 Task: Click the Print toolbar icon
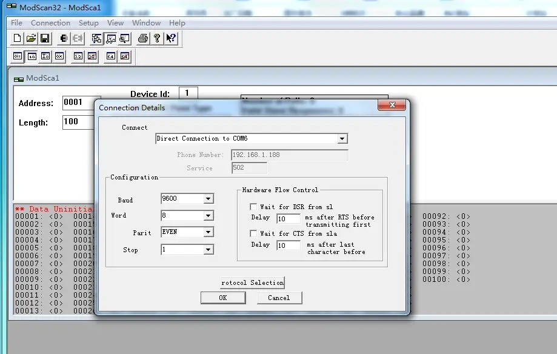click(x=143, y=38)
